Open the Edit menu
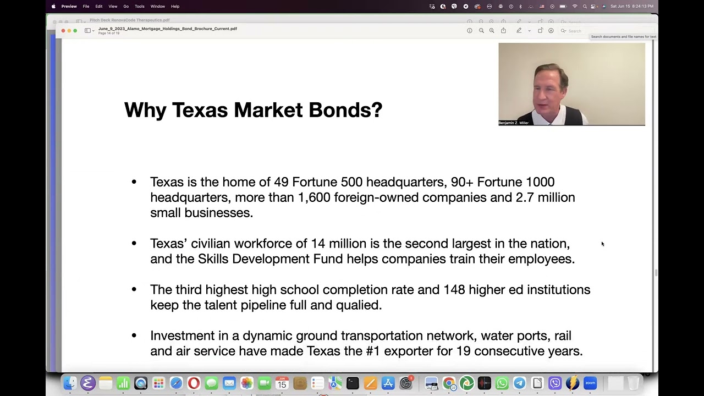 point(98,6)
